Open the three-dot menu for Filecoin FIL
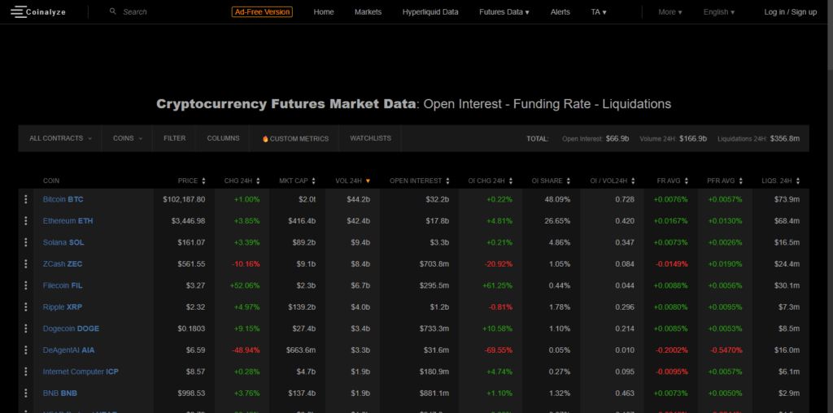833x413 pixels. tap(25, 285)
